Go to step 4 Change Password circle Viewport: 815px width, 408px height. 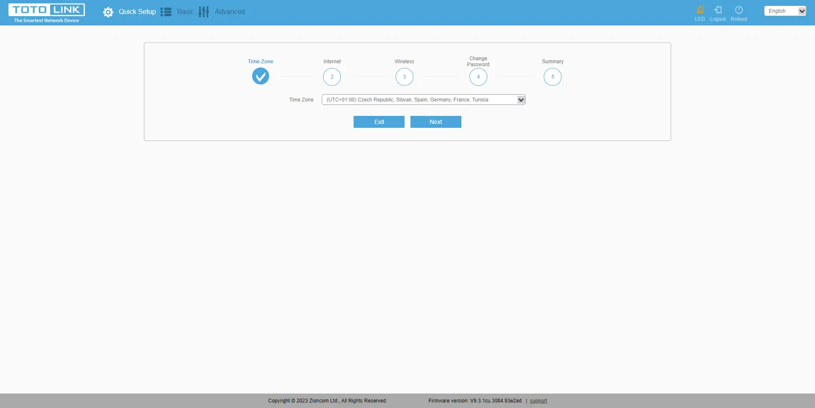(478, 77)
